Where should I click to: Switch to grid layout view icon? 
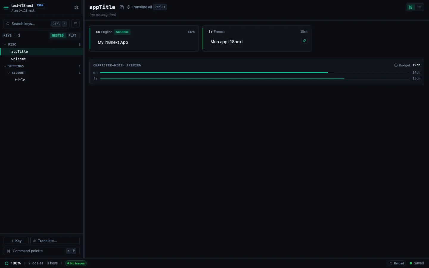[411, 7]
